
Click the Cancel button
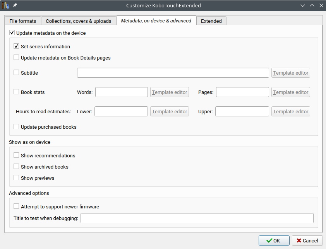[307, 240]
